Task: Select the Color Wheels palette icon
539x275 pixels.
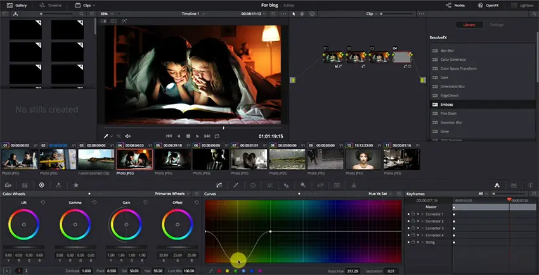Action: click(x=42, y=185)
